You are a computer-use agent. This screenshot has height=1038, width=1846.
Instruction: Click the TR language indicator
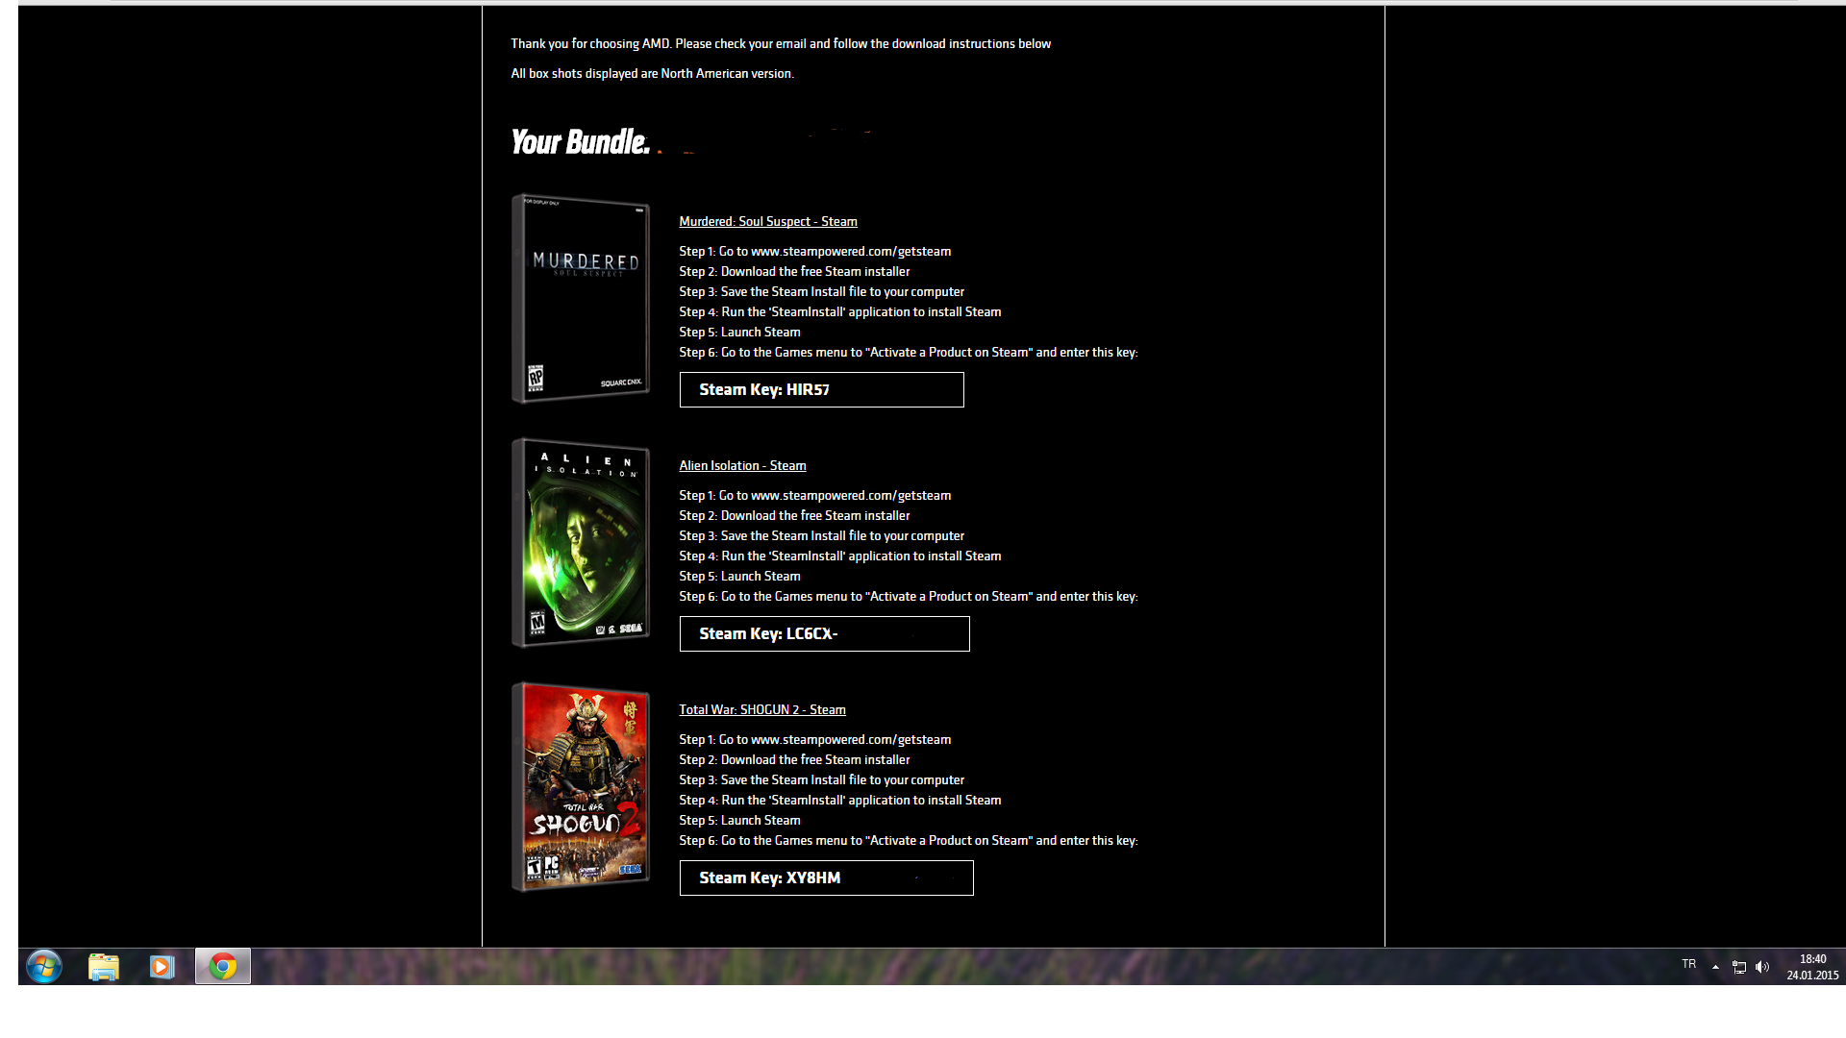pyautogui.click(x=1688, y=964)
